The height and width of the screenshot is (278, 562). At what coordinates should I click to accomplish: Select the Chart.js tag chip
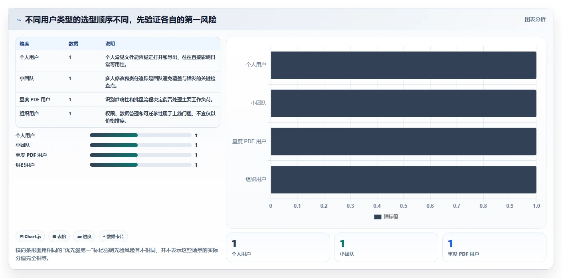(x=30, y=237)
